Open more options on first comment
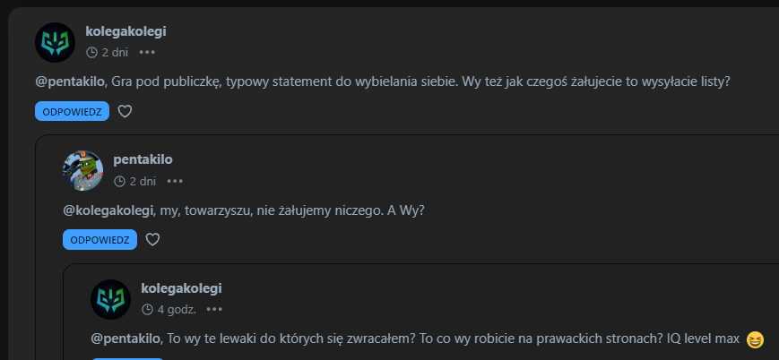 point(147,52)
